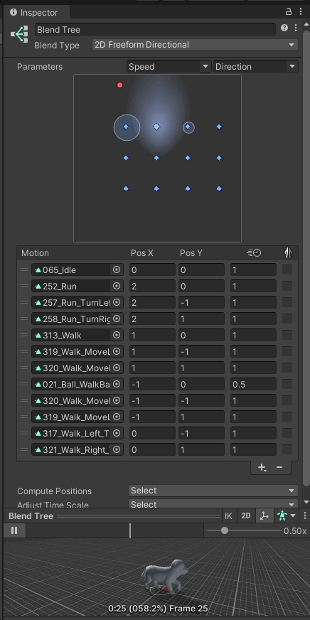Click Pos Y field of 257_Run_TurnLeft
The width and height of the screenshot is (310, 620).
tap(201, 302)
